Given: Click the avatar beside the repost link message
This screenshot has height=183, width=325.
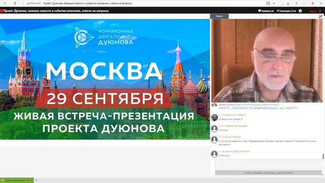Looking at the screenshot, I should pos(214,105).
